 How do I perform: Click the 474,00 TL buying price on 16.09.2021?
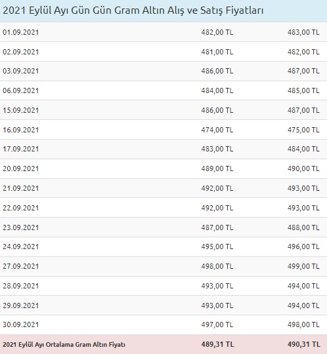pyautogui.click(x=217, y=130)
